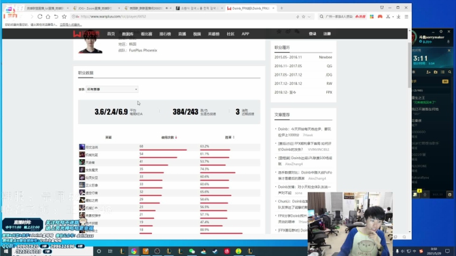Click the FunPlus Phoenix team link

[142, 50]
